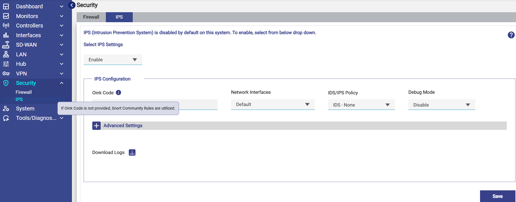
Task: Click the Save button
Action: tap(497, 196)
